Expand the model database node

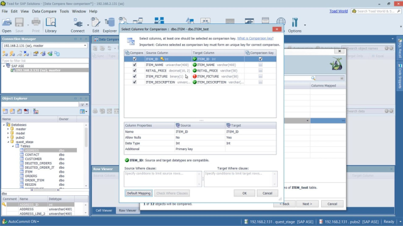8,133
